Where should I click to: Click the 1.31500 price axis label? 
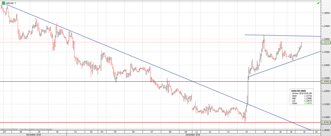(326, 104)
